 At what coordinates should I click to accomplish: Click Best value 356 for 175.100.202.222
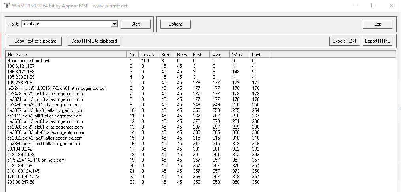(x=196, y=177)
